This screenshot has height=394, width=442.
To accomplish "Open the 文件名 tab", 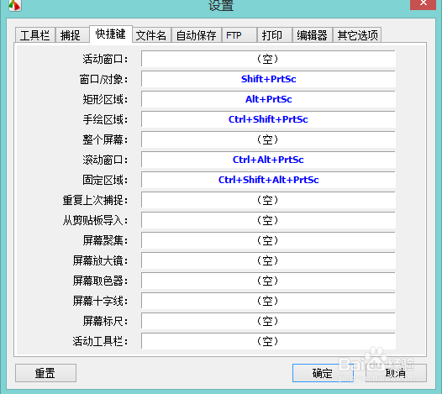I will (x=151, y=35).
